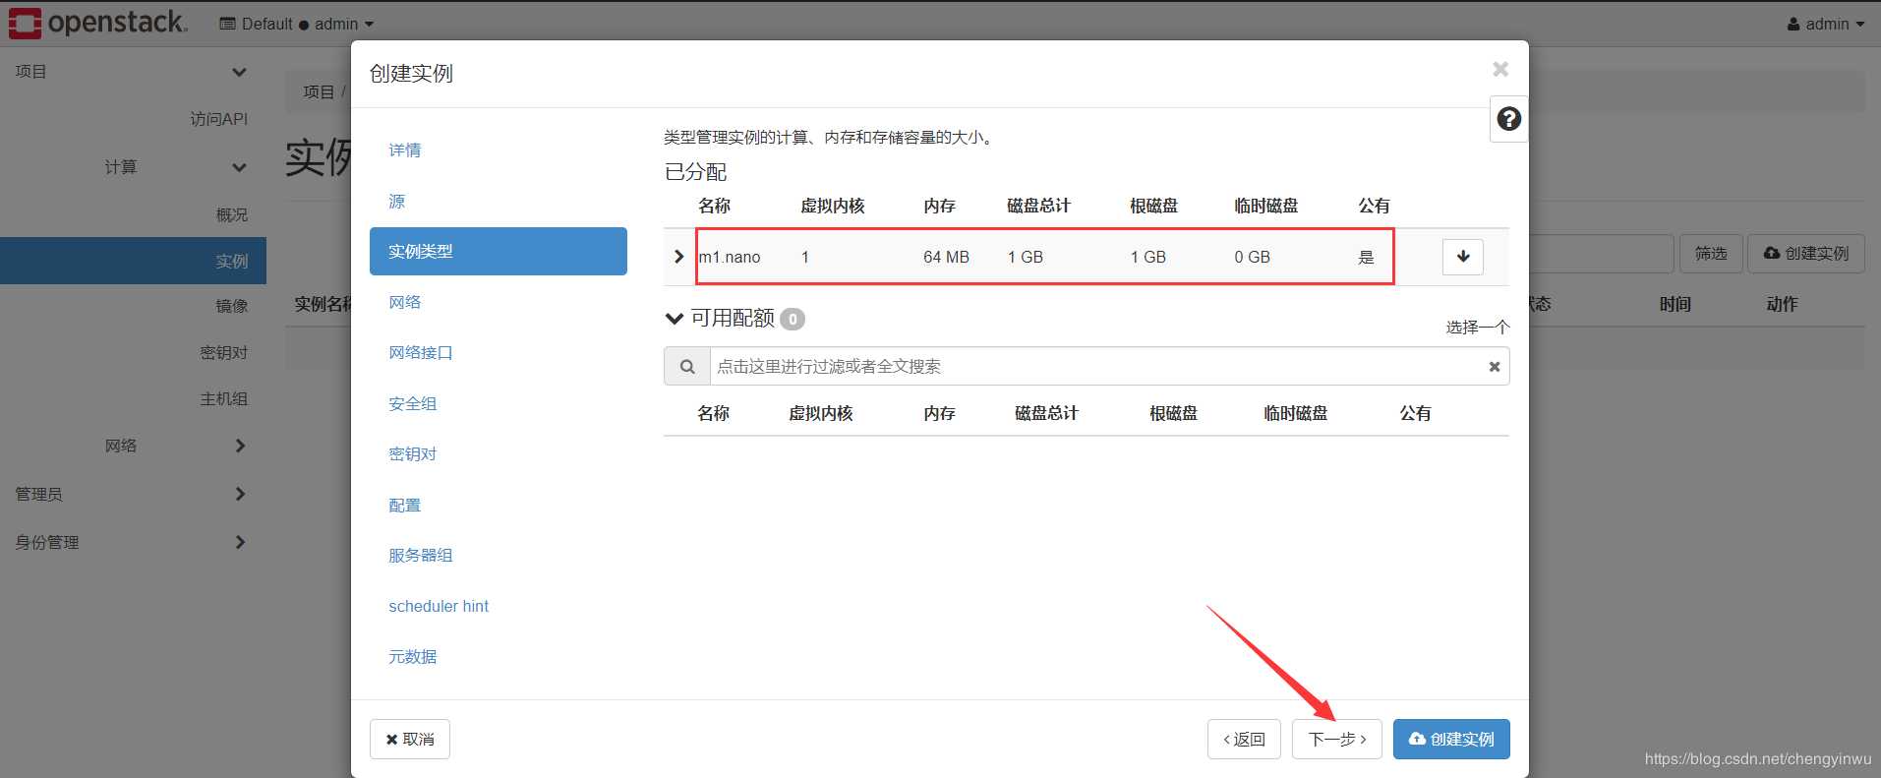Go to the scheduler hint step
1881x778 pixels.
[438, 606]
